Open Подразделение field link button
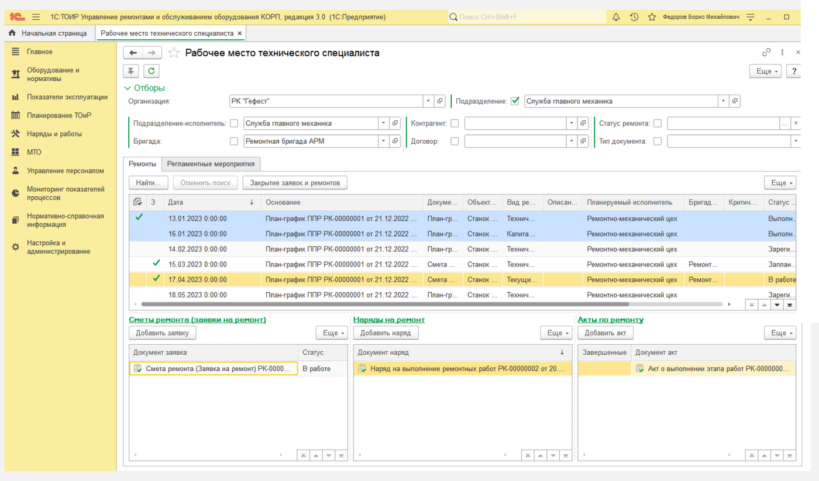The image size is (819, 481). 735,101
